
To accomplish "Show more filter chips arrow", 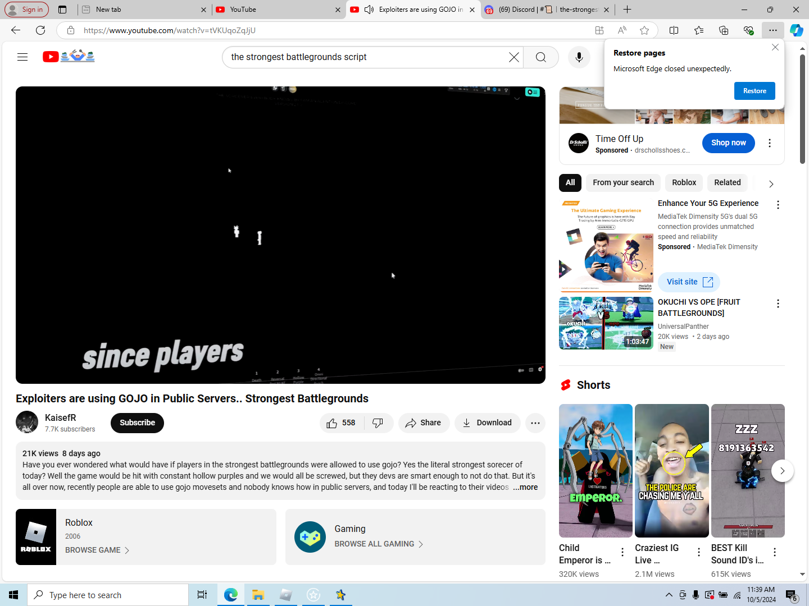I will [x=771, y=183].
